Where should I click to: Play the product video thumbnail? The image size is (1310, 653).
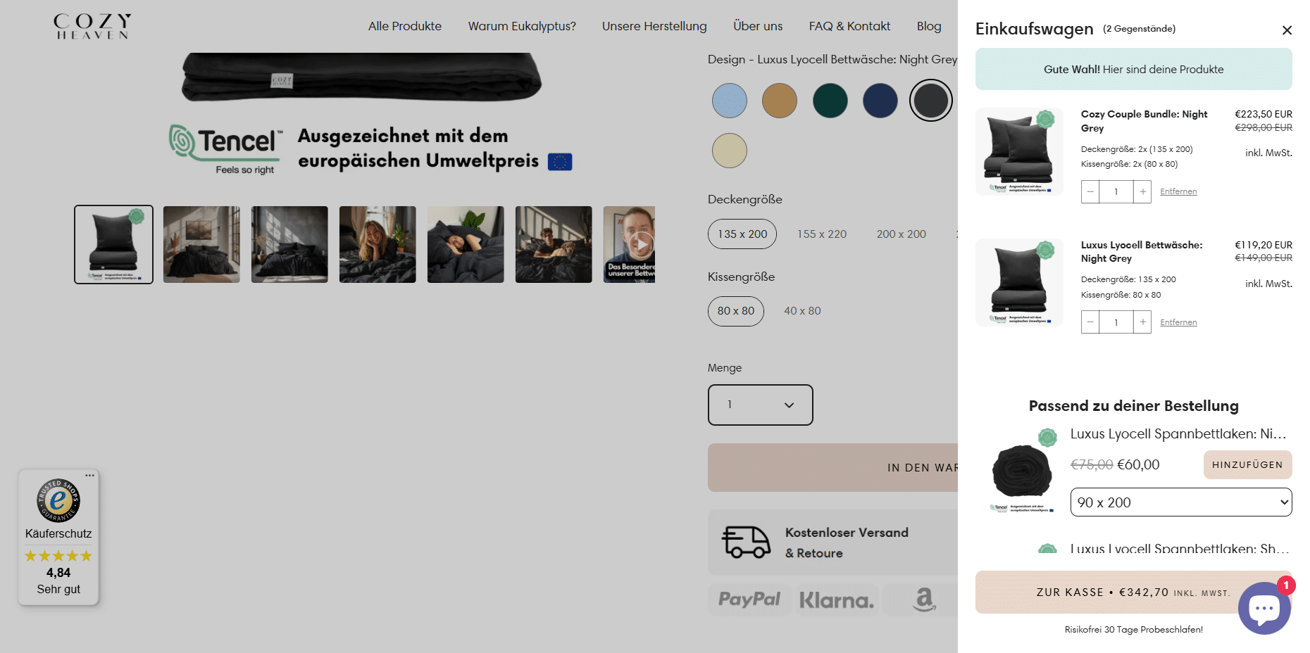(640, 245)
